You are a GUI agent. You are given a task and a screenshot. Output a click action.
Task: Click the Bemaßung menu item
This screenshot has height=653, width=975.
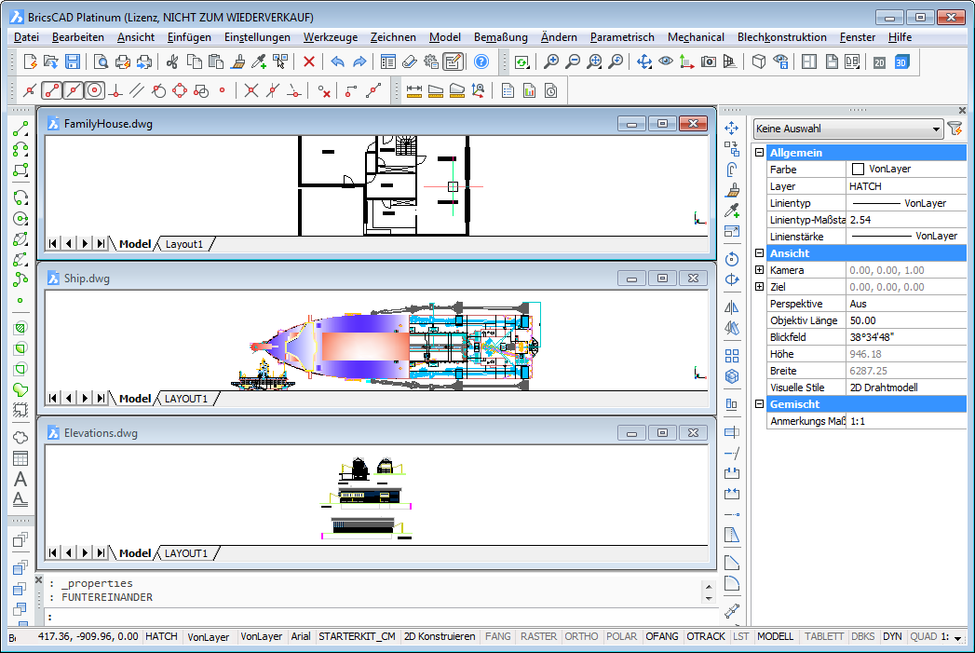[x=500, y=37]
